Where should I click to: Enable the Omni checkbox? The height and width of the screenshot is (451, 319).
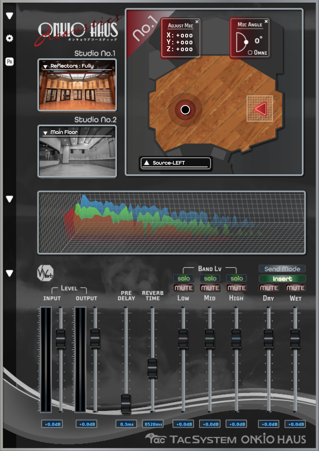[250, 52]
